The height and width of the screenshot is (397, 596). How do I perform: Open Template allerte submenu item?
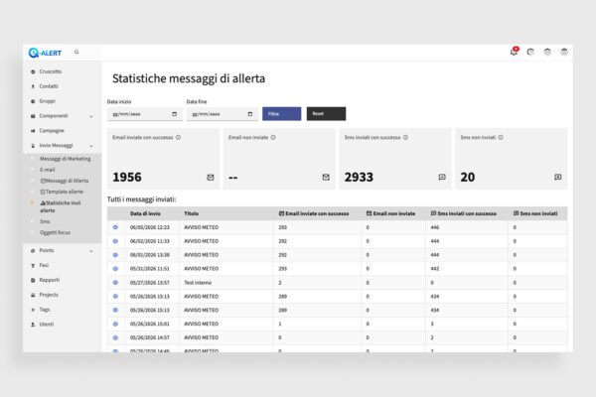point(62,192)
